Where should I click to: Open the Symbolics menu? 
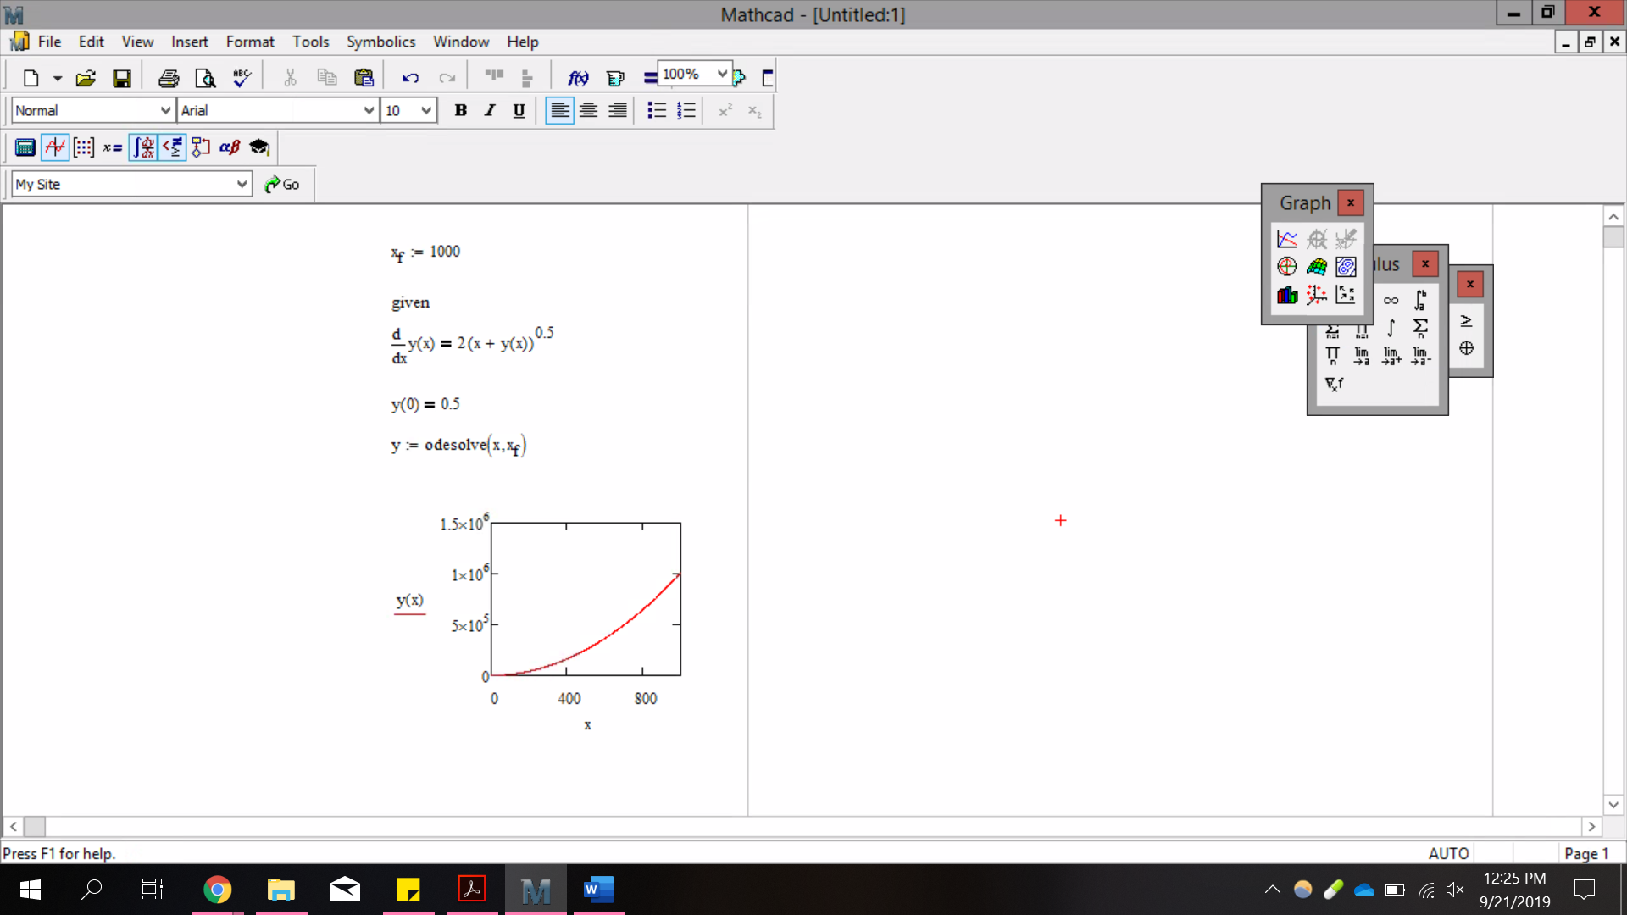380,42
